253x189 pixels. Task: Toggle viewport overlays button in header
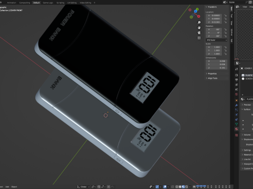tap(165, 187)
